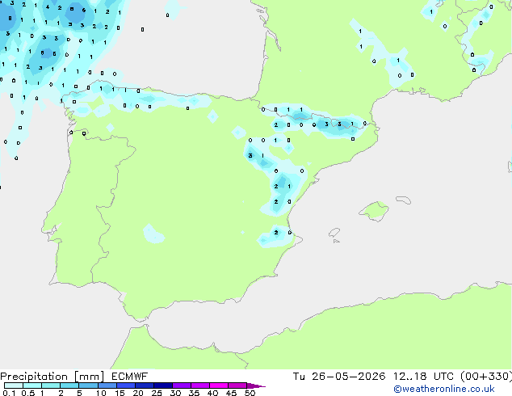
Task: Click the 35–40 mm magenta swatch
Action: tap(199, 385)
